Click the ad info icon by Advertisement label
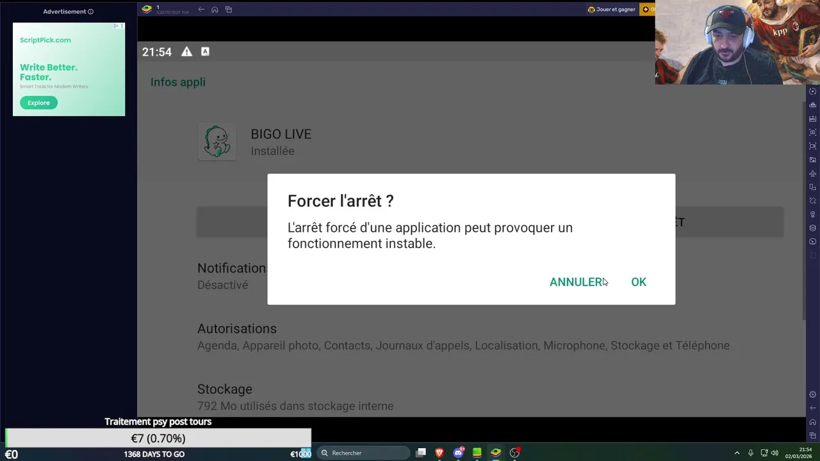 90,12
